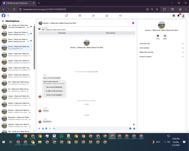
Task: Open the Video (Watch) icon
Action: pyautogui.click(x=80, y=15)
